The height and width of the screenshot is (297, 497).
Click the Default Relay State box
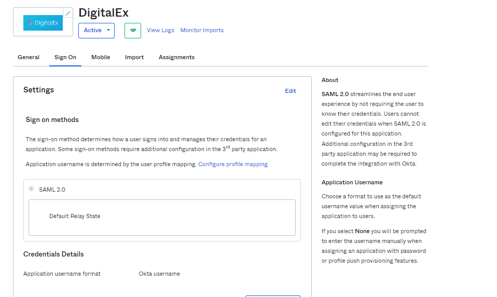coord(162,217)
